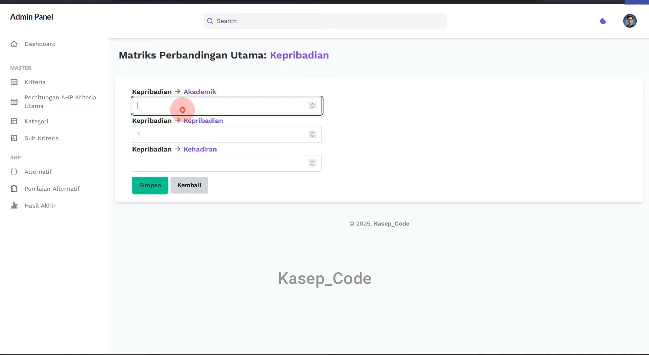Click the Perhitungan AHP Kriteria Utama icon
649x355 pixels.
click(14, 102)
